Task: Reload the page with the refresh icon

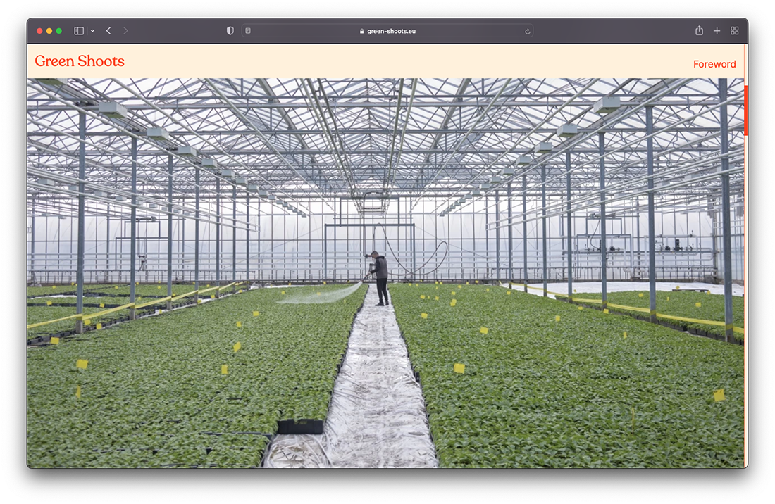Action: click(528, 31)
